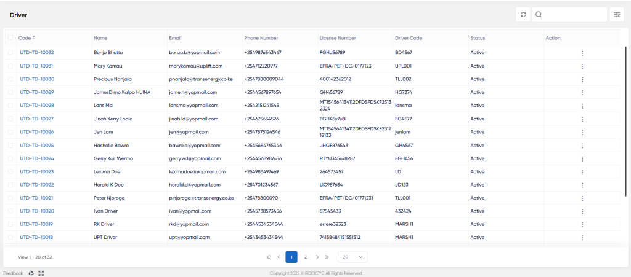
Task: Open driver UTD-TD-10020 link
Action: [x=36, y=211]
